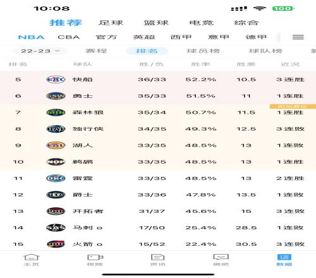Open the 微吧 chat icon
This screenshot has width=316, height=278.
coord(221,260)
